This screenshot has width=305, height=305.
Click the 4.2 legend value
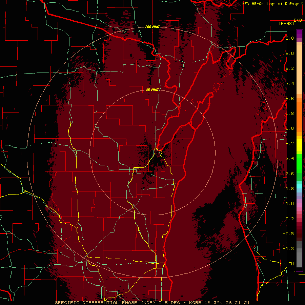coord(290,144)
